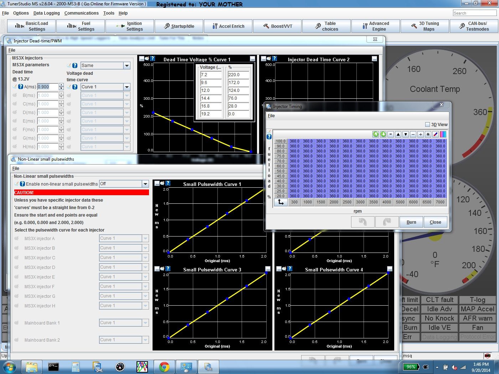Click the green up-arrow icon in table toolbar

pyautogui.click(x=376, y=134)
